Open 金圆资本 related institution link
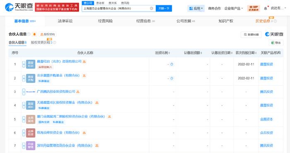The image size is (290, 153). [266, 119]
